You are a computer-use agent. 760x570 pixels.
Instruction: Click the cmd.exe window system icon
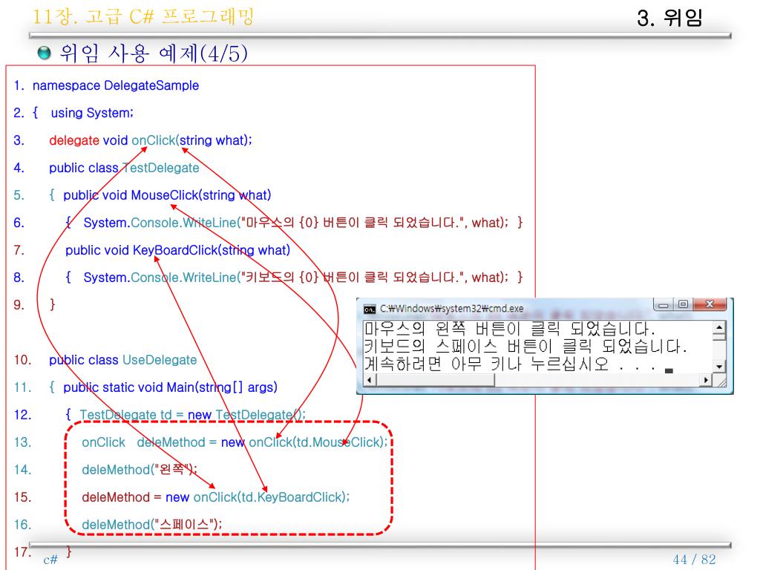point(370,309)
